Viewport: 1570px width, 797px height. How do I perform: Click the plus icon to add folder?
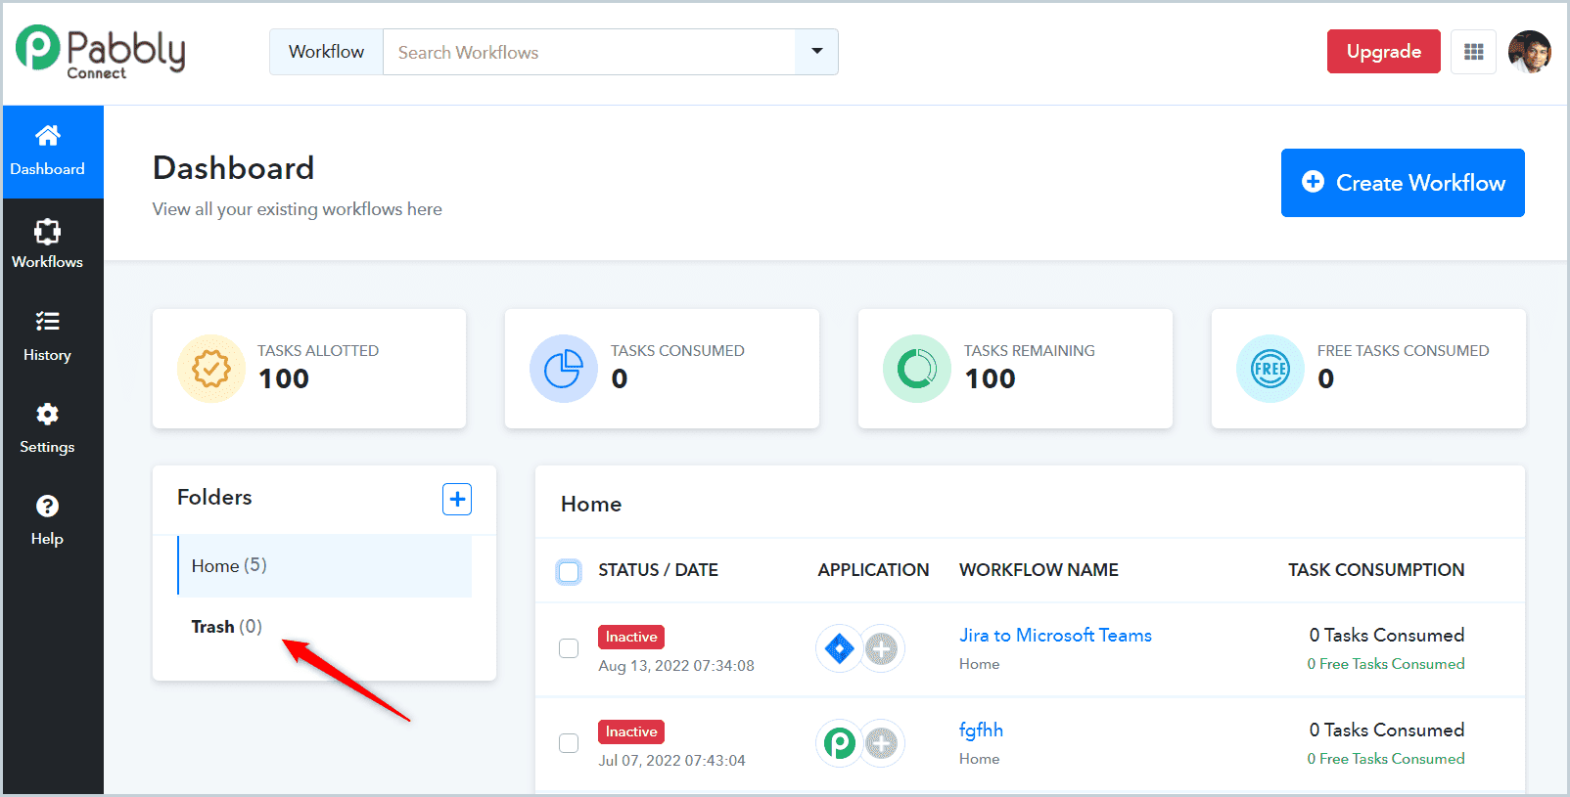(x=457, y=499)
